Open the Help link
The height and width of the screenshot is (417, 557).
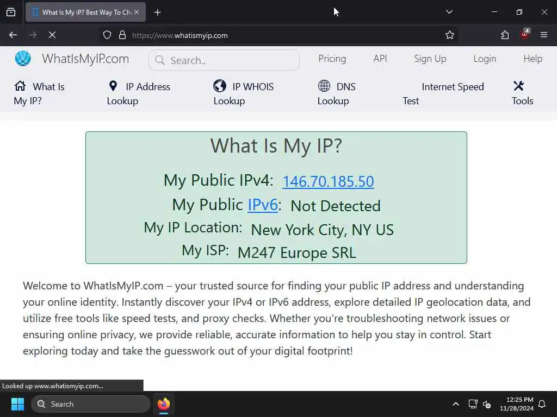coord(533,59)
